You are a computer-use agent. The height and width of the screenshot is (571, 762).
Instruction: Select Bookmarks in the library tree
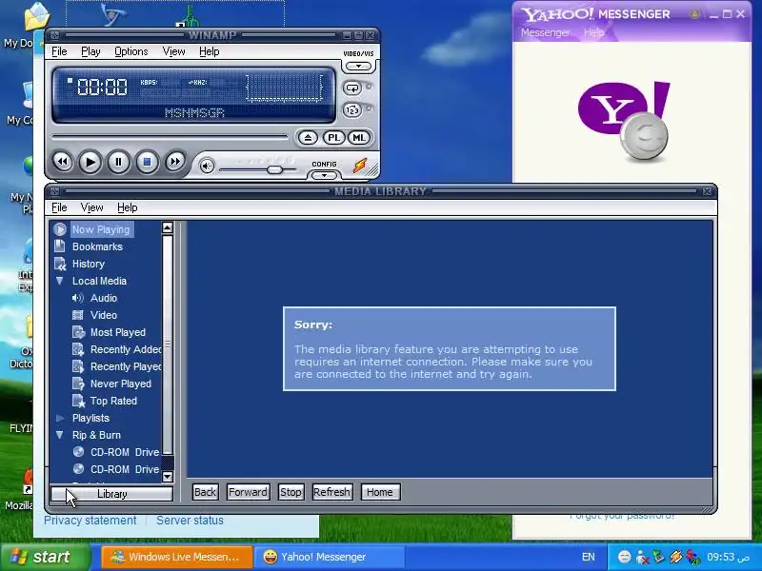(x=97, y=246)
